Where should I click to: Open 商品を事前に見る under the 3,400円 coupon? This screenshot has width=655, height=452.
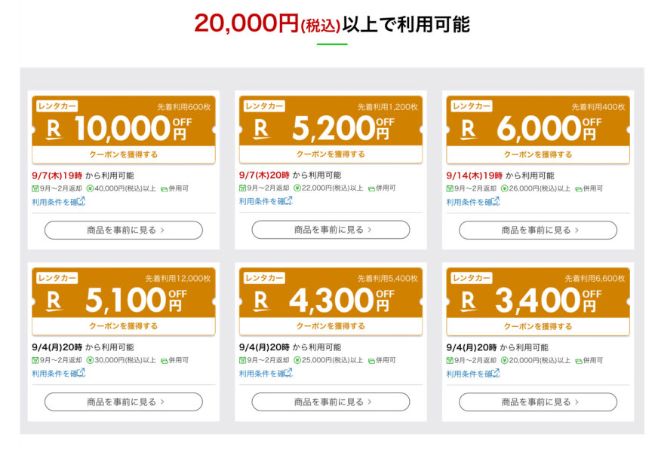coord(538,402)
